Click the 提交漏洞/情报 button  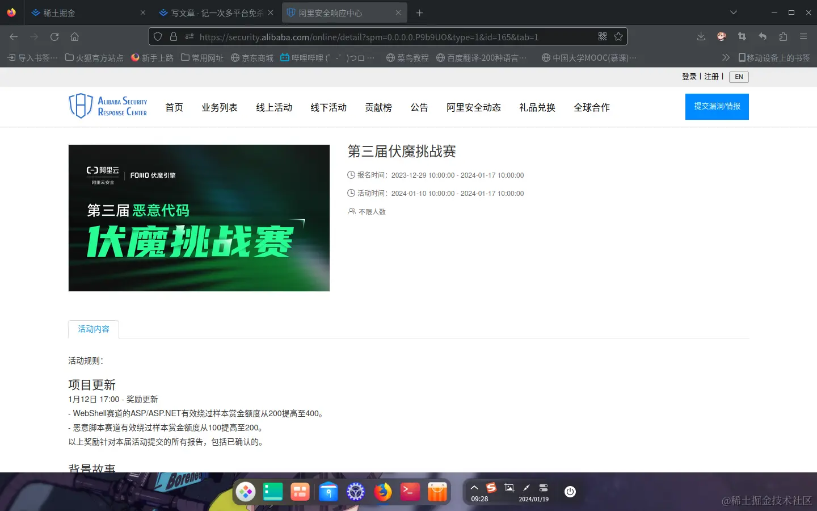click(717, 106)
